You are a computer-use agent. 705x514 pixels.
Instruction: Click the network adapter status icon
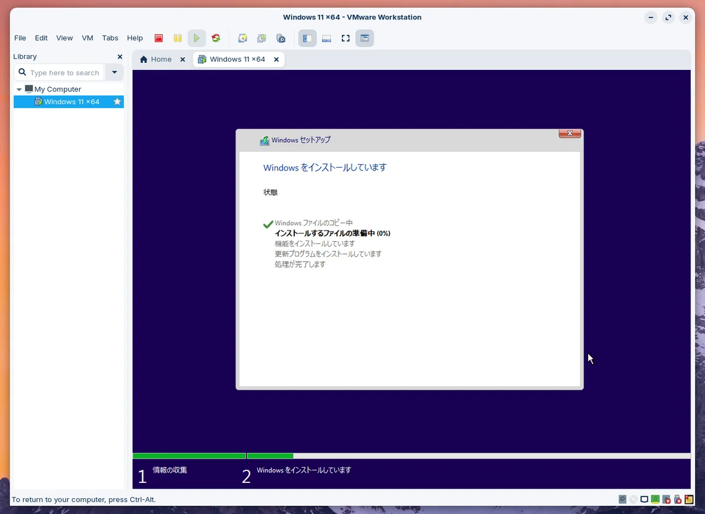point(644,499)
